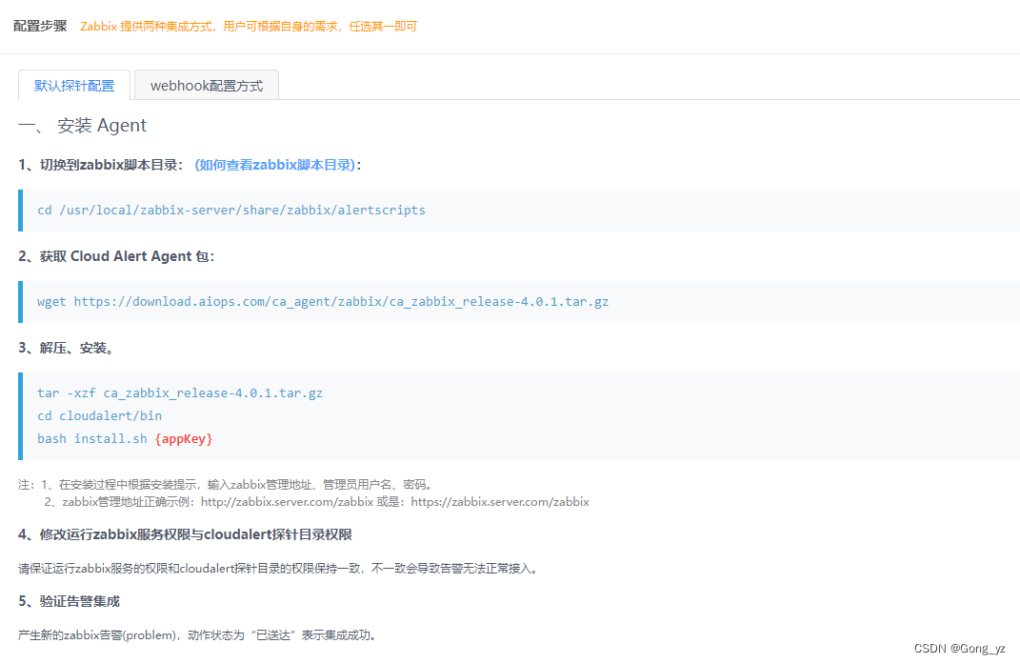Click step 5 验证告警集成 heading
This screenshot has width=1020, height=664.
(69, 601)
